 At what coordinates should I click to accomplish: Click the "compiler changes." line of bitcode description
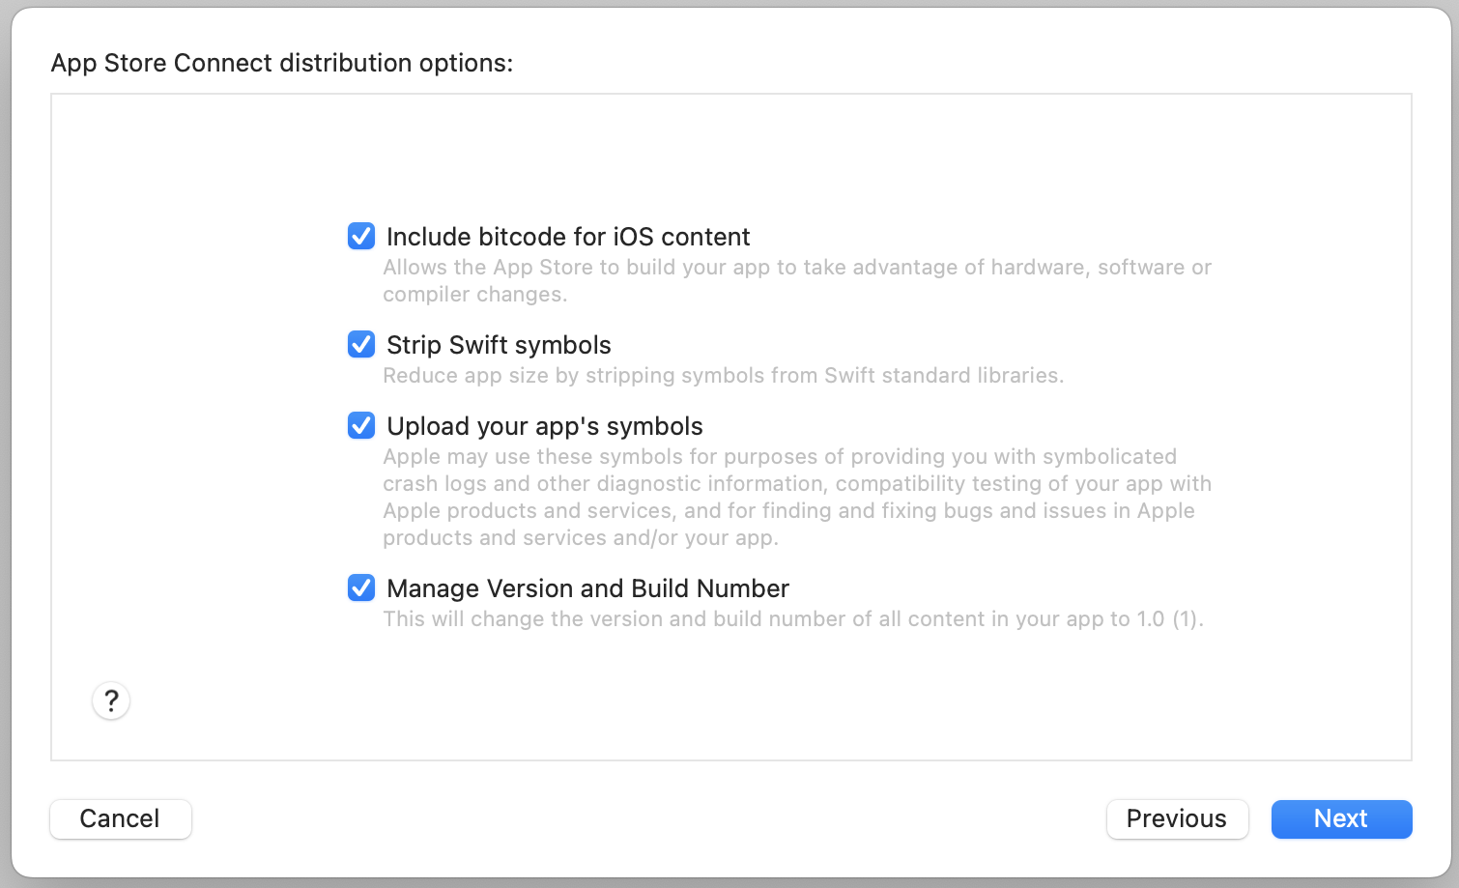click(474, 295)
